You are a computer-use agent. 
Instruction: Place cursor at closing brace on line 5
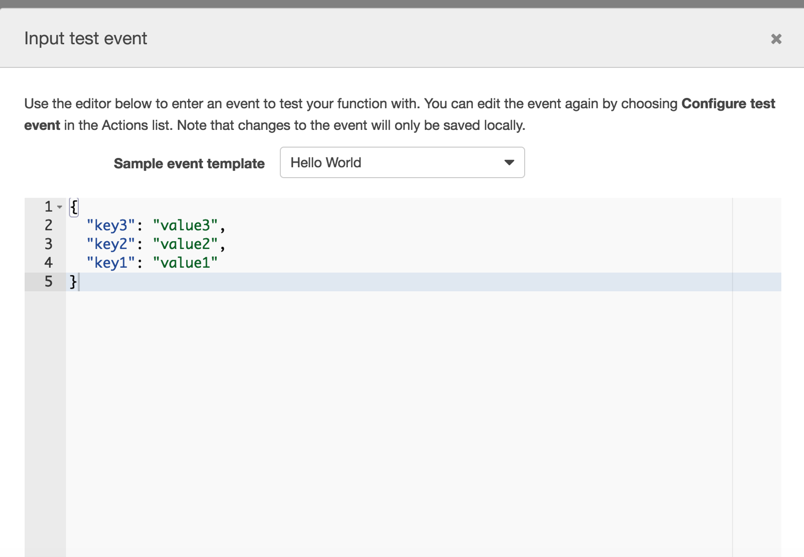73,281
